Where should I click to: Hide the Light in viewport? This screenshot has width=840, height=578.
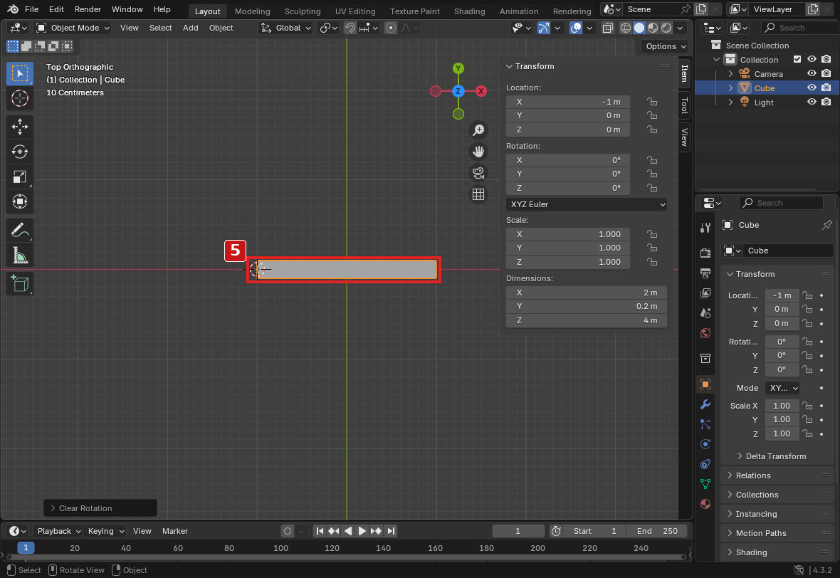point(812,103)
